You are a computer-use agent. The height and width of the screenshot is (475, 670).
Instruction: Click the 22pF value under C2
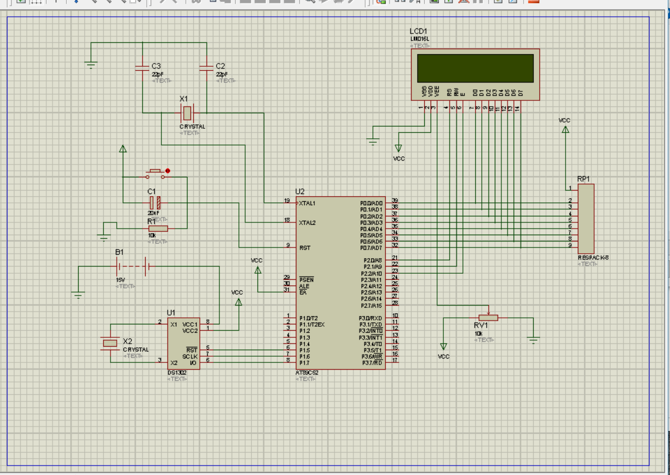pyautogui.click(x=222, y=74)
